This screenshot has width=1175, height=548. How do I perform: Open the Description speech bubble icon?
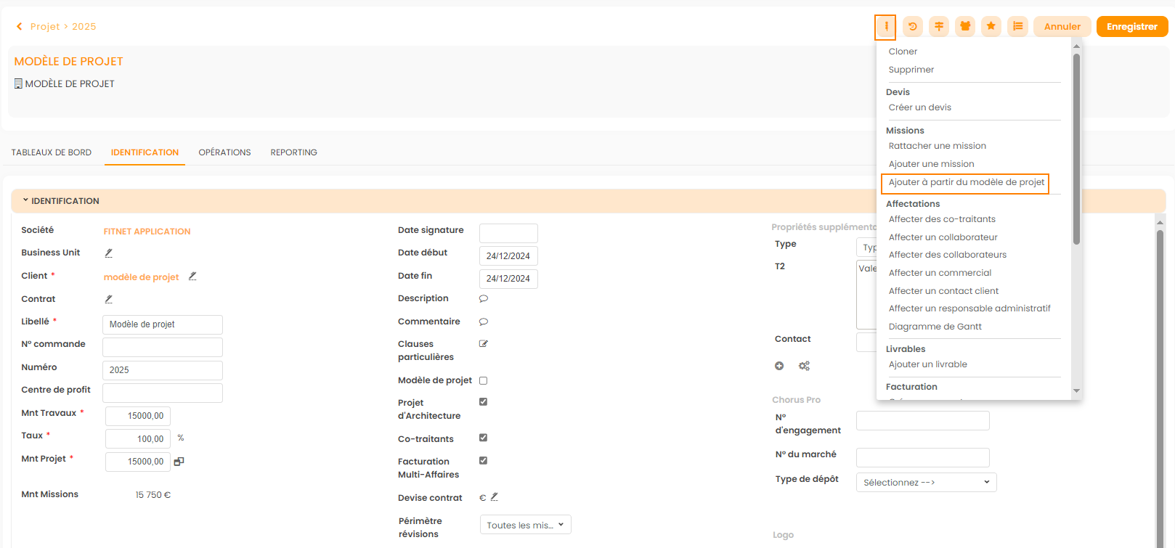point(484,299)
